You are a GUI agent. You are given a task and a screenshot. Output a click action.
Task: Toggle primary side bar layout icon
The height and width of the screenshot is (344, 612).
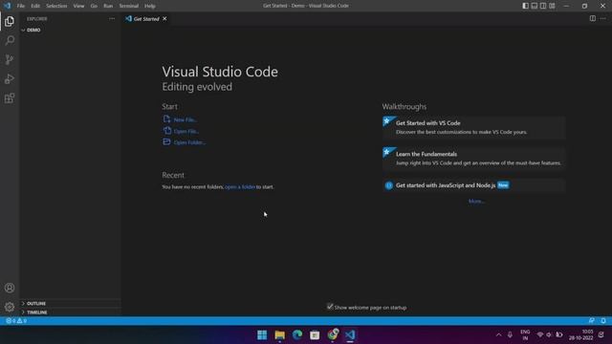point(525,6)
